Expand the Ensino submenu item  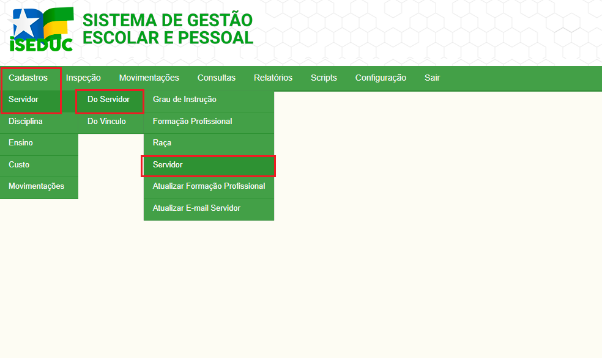coord(21,143)
